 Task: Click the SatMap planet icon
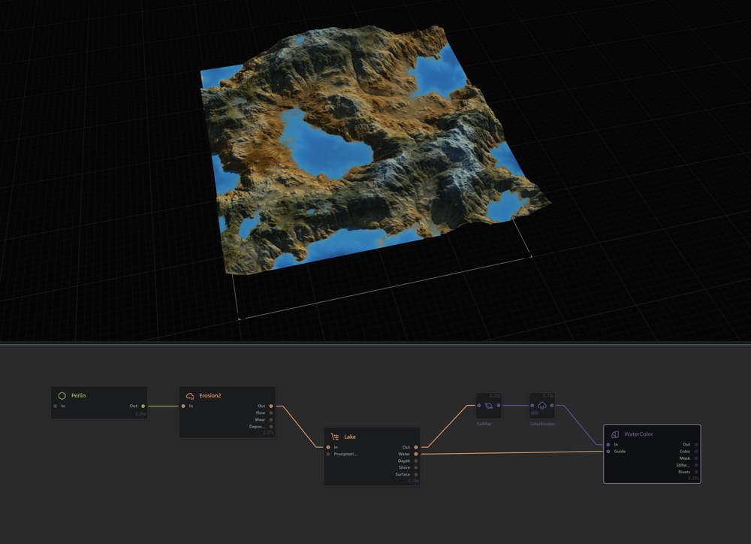coord(488,406)
